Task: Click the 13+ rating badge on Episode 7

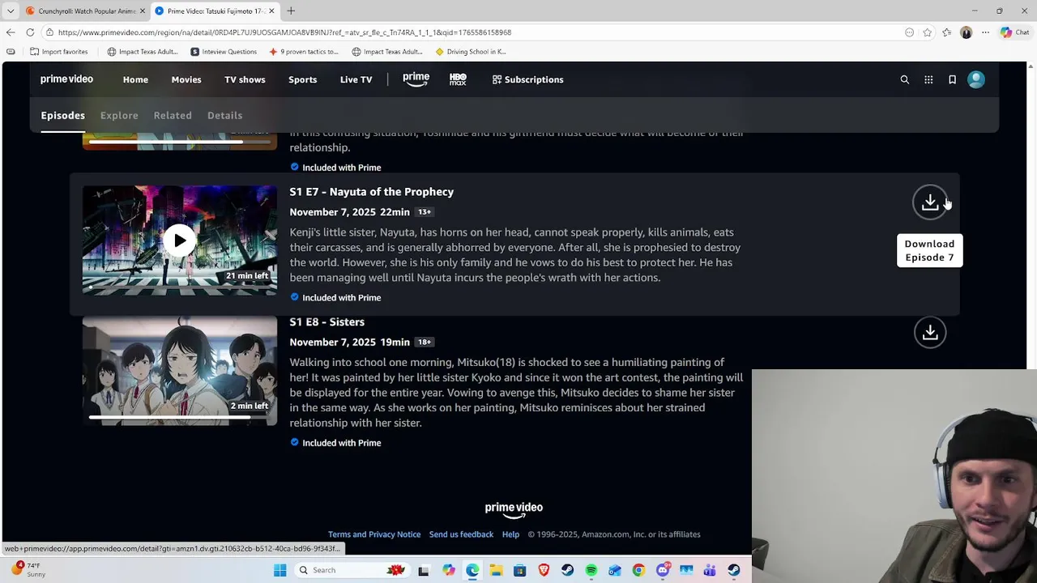Action: point(425,212)
